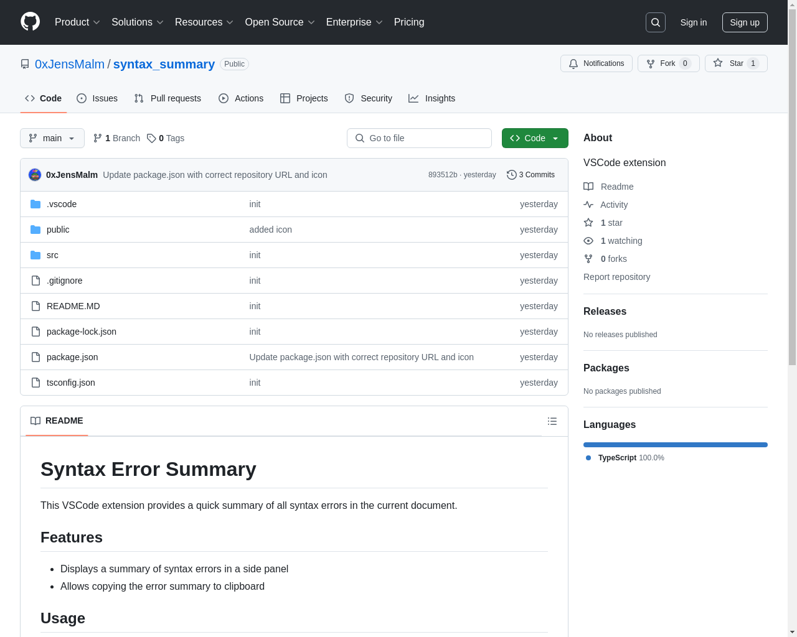This screenshot has width=797, height=637.
Task: Expand the Solutions menu
Action: coord(138,22)
